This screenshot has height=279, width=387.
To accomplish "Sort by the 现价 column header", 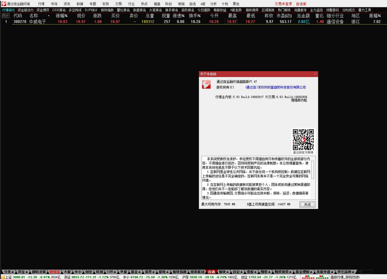I will click(x=81, y=16).
